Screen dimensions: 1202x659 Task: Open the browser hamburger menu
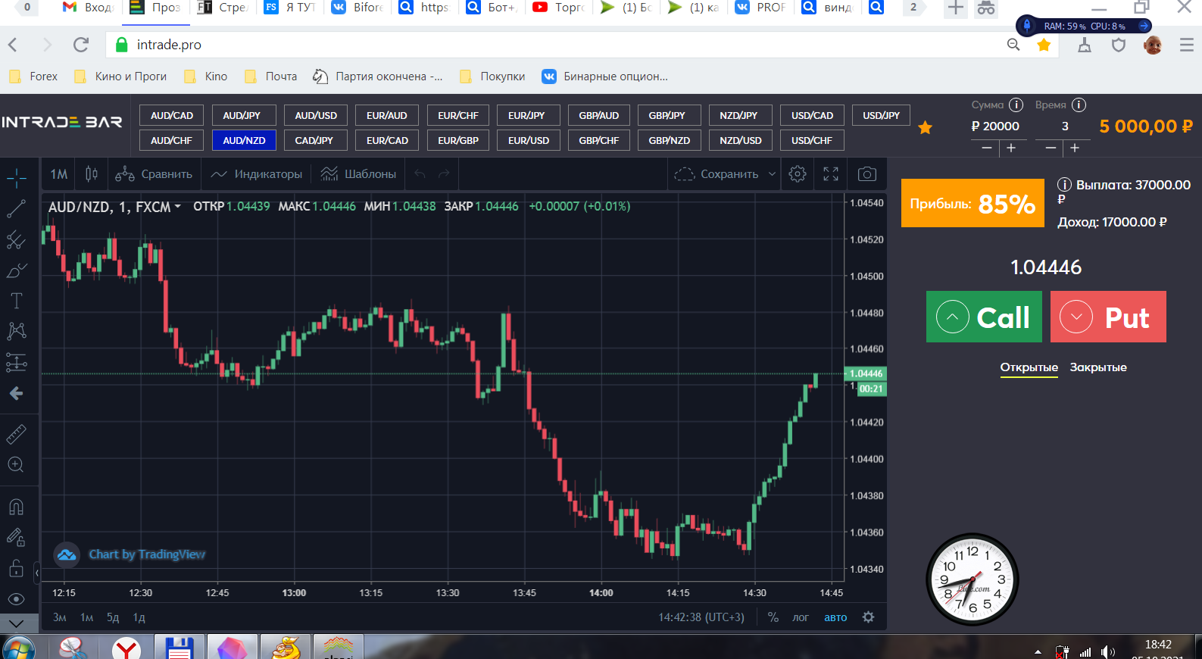click(1187, 45)
